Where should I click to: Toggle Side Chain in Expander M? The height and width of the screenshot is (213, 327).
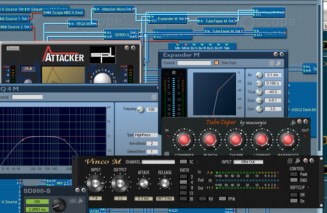(x=217, y=63)
